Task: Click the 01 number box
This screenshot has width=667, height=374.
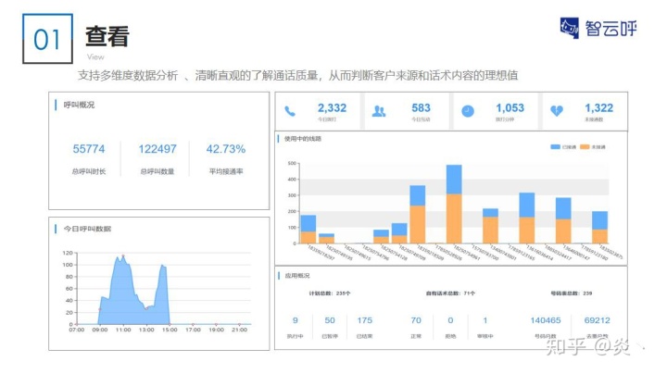Action: [x=47, y=39]
